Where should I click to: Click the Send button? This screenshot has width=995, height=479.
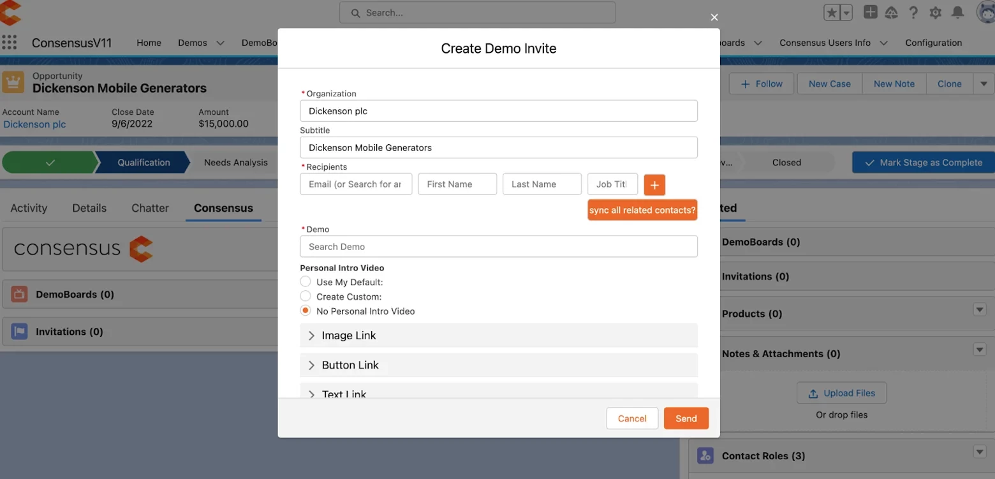[686, 418]
